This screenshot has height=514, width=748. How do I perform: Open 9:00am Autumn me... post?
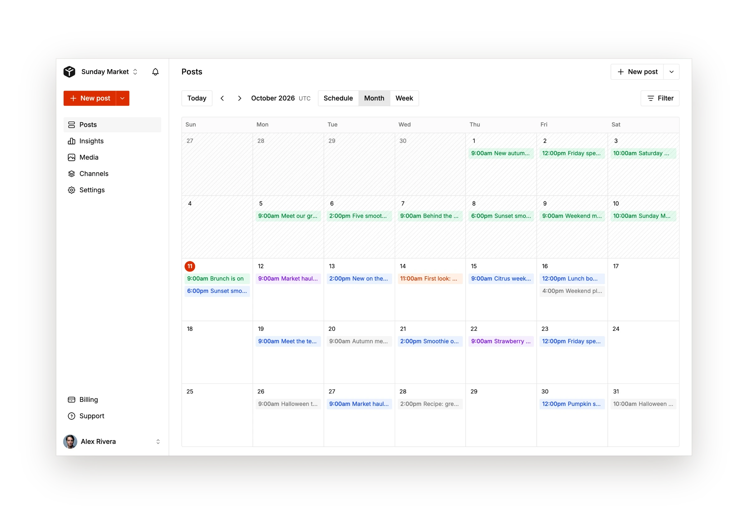pyautogui.click(x=359, y=341)
